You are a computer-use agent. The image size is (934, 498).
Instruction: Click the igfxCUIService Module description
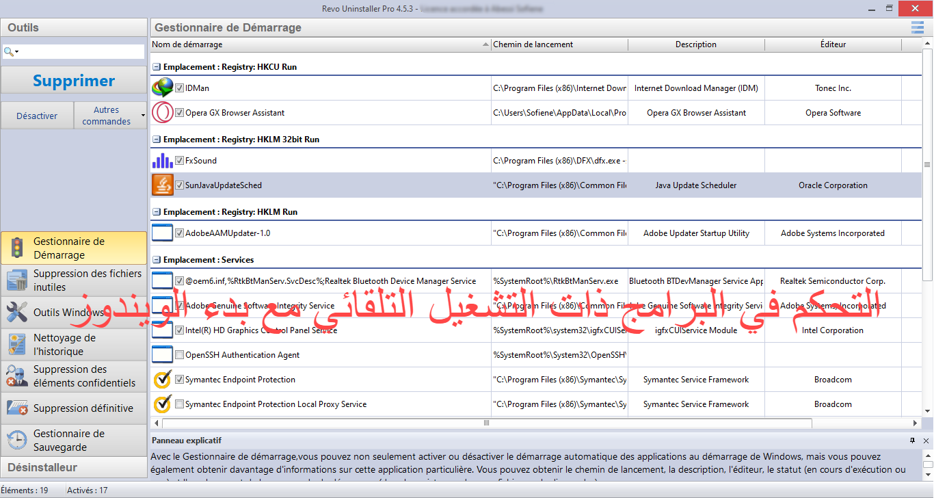[x=696, y=330]
